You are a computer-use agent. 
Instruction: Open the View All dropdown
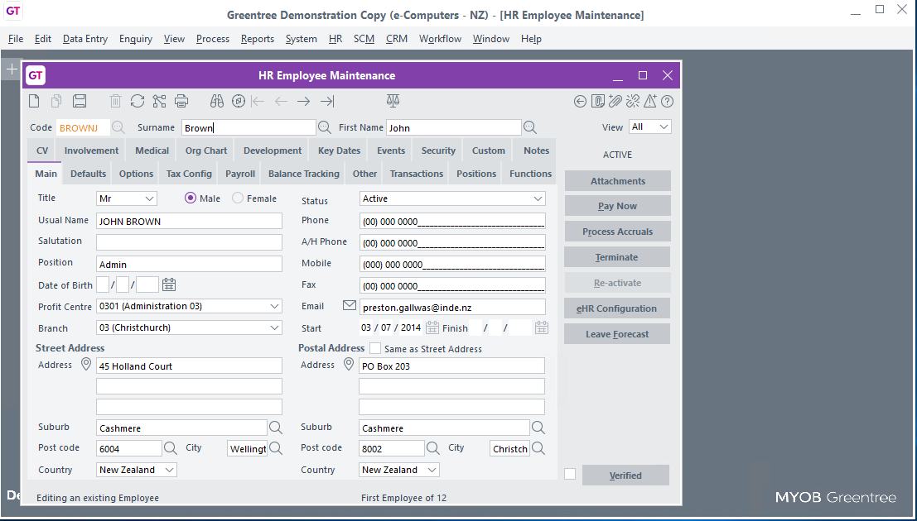pyautogui.click(x=664, y=127)
